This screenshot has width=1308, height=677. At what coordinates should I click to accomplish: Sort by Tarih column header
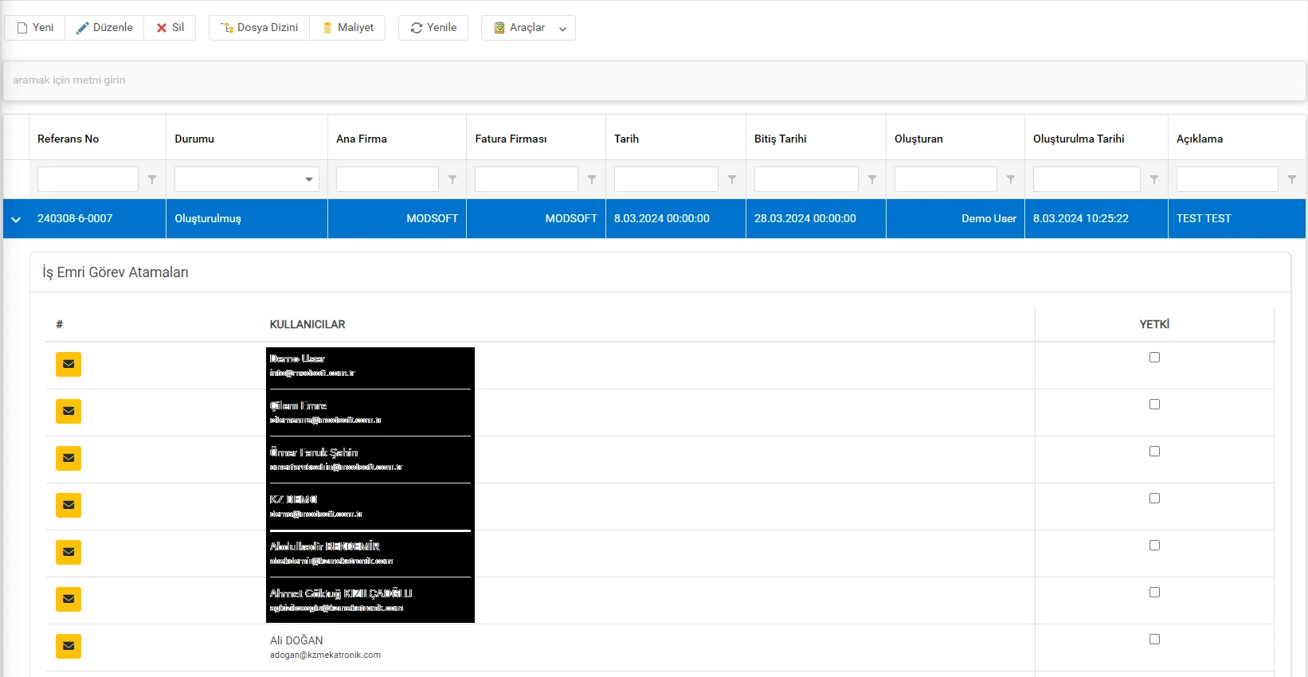676,139
